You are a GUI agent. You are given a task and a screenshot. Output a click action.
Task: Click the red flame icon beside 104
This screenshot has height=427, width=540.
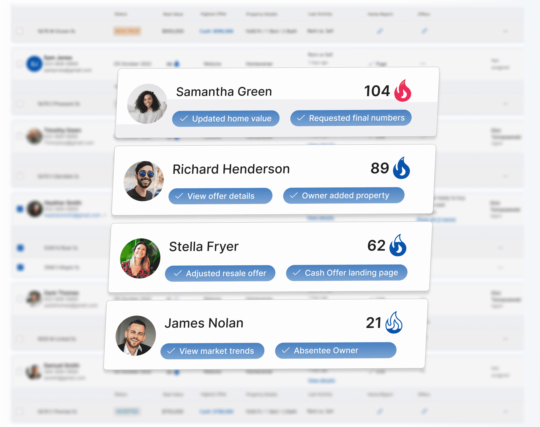pos(402,91)
